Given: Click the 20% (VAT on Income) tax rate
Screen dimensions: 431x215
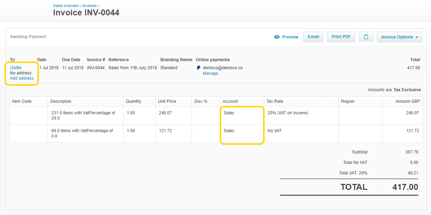Looking at the screenshot, I should [x=287, y=113].
